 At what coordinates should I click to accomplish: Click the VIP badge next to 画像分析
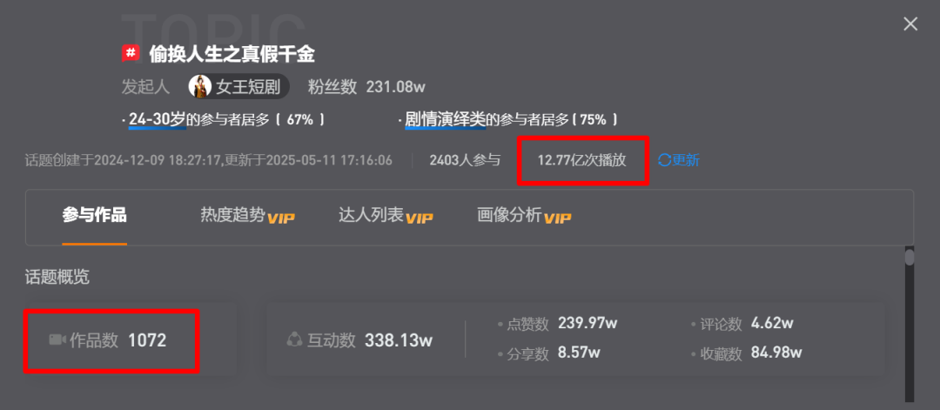click(x=558, y=218)
